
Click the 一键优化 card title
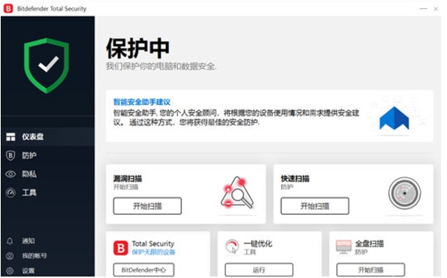[258, 244]
